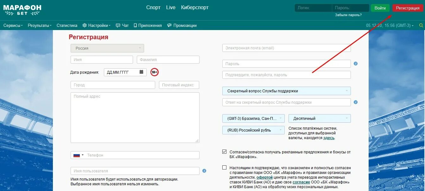425x191 pixels.
Task: Focus the header Пароль field
Action: [351, 8]
